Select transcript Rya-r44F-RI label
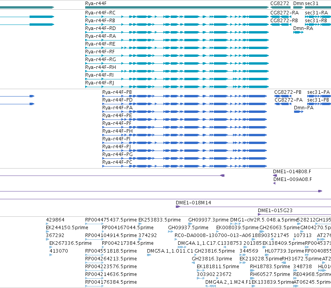Image resolution: width=331 pixels, height=288 pixels. coord(100,75)
